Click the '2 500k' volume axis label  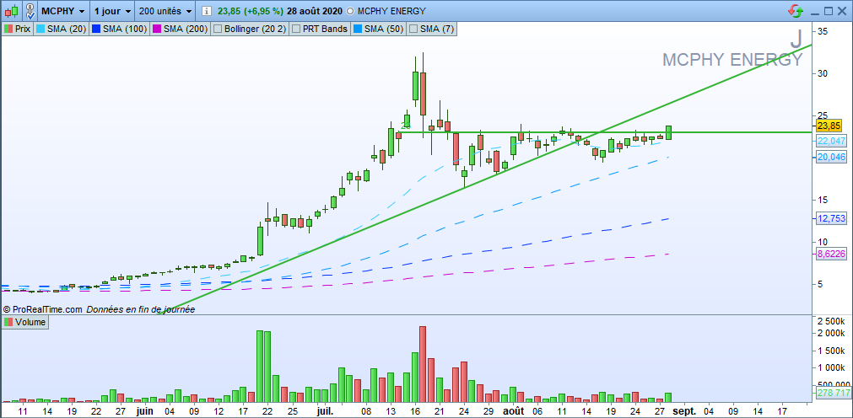coord(831,321)
